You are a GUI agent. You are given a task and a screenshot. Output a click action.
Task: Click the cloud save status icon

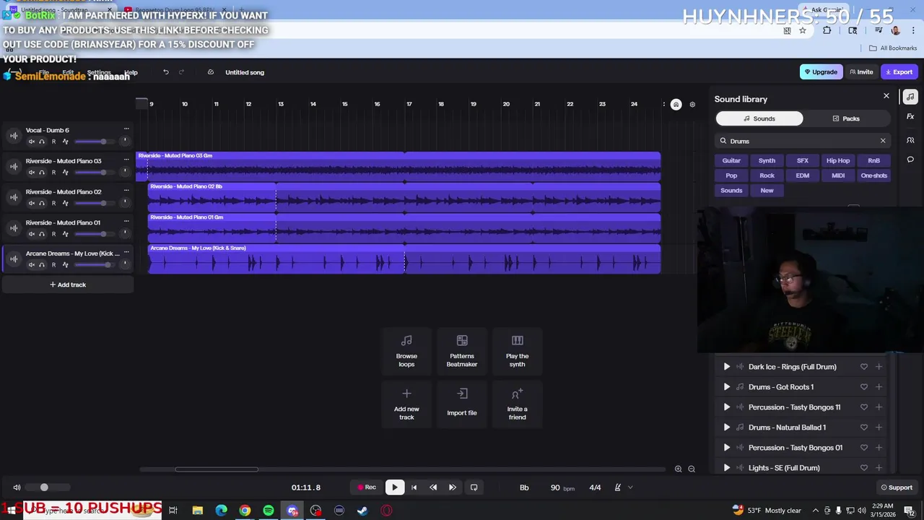click(211, 72)
